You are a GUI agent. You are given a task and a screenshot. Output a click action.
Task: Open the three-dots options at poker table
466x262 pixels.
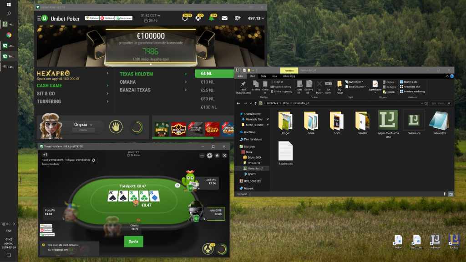coord(202,156)
